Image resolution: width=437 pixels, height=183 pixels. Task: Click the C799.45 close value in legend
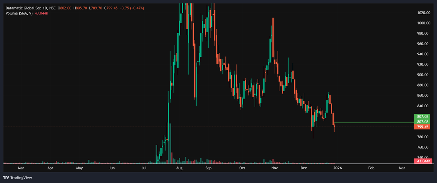coord(111,8)
